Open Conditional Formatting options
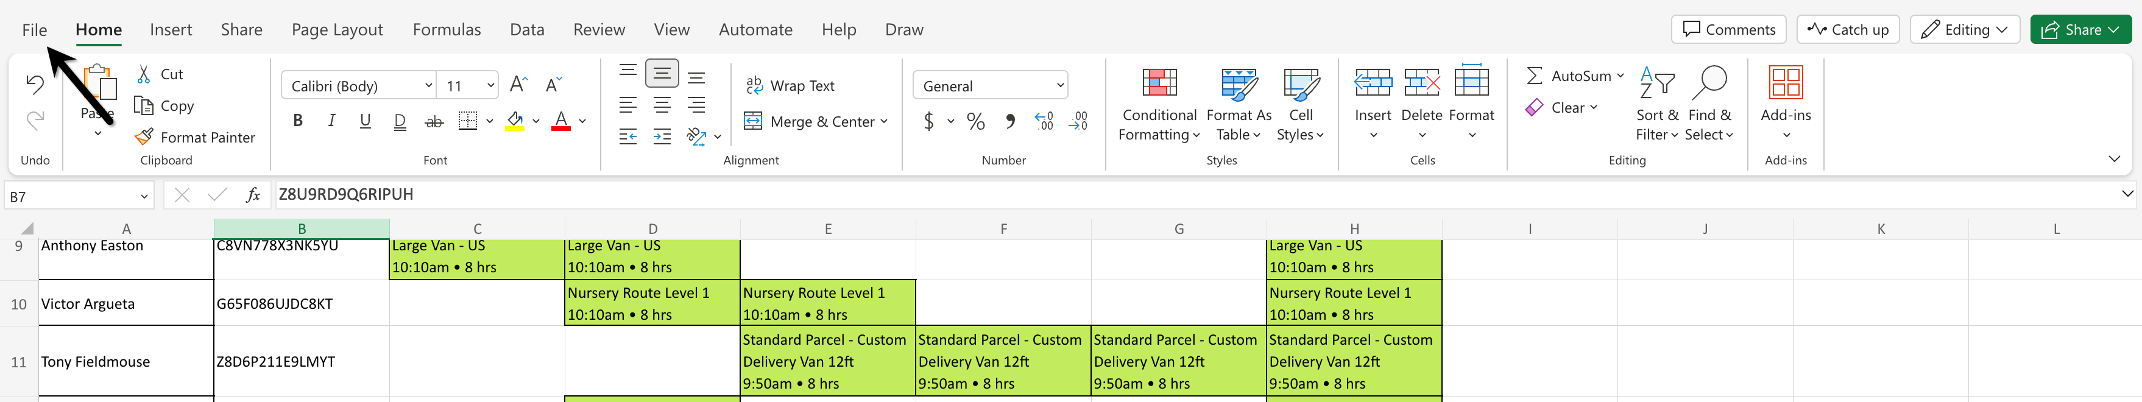This screenshot has width=2142, height=402. (x=1158, y=84)
